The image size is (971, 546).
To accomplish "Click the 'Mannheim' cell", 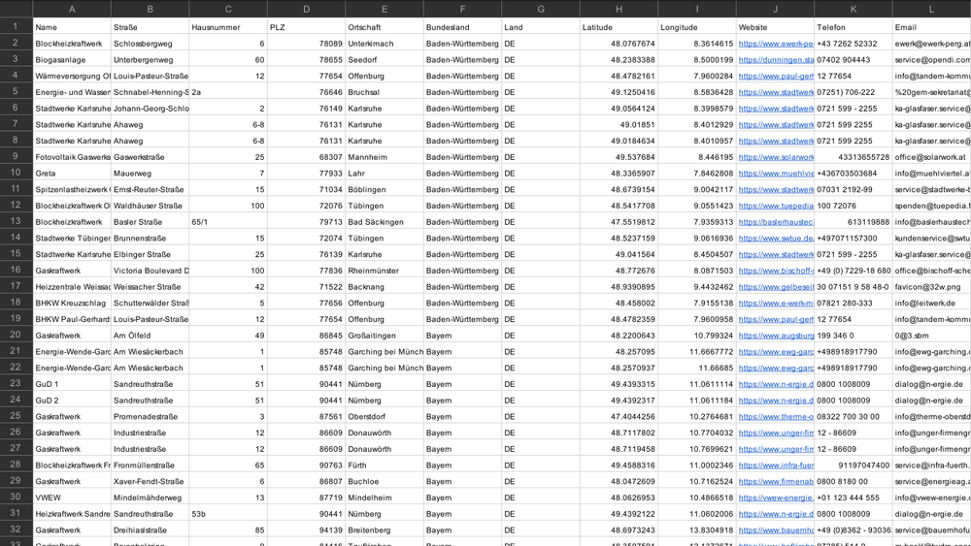I will 385,157.
